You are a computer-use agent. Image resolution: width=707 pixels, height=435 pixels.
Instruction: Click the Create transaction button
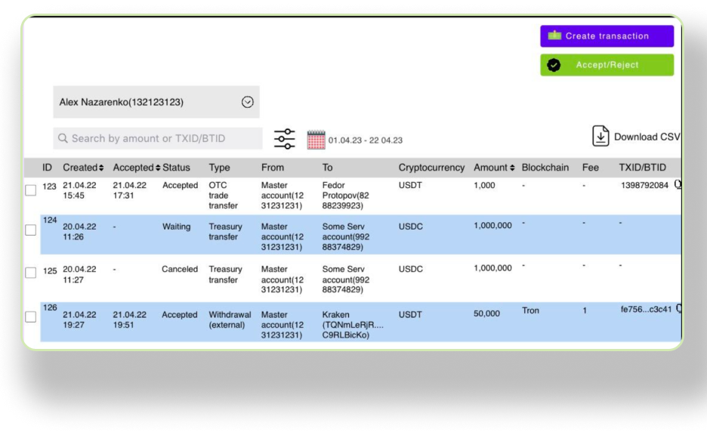coord(607,36)
